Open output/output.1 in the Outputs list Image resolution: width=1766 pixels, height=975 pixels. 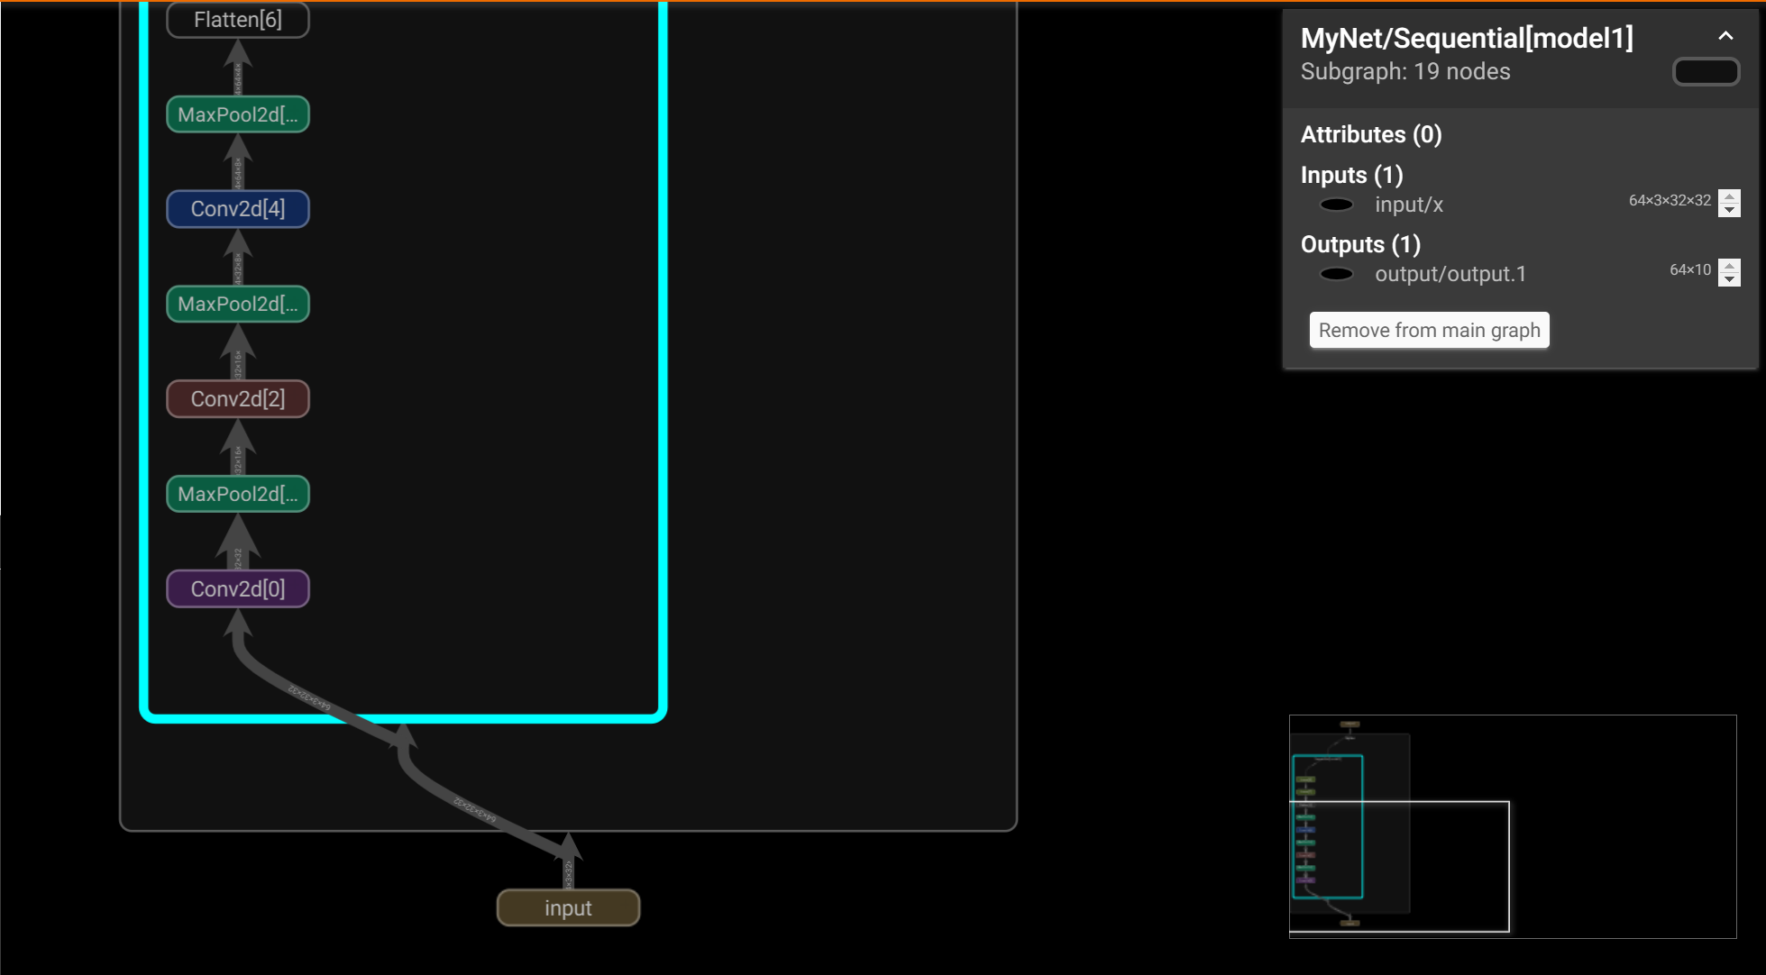1450,274
